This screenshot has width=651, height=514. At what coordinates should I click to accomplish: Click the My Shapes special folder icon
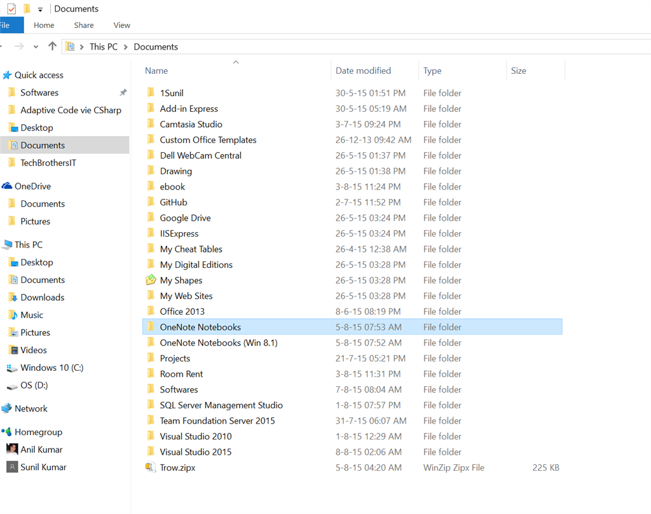click(151, 280)
